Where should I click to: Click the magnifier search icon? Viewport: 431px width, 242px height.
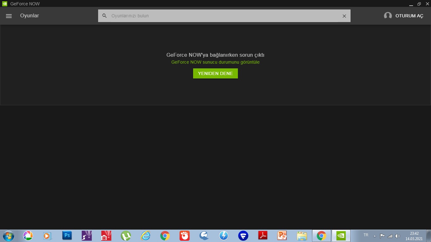104,16
